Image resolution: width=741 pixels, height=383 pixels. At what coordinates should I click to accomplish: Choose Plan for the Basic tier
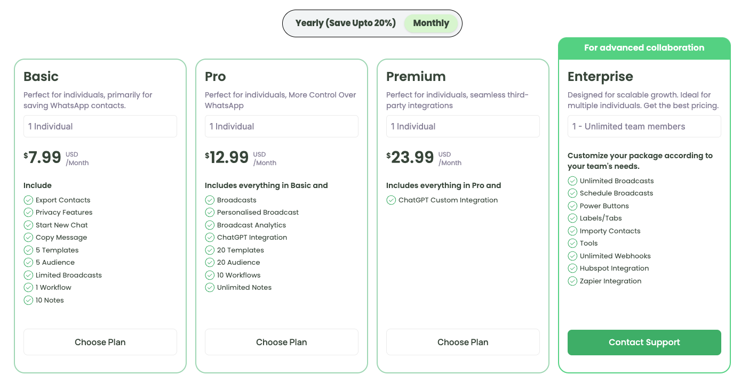point(100,342)
